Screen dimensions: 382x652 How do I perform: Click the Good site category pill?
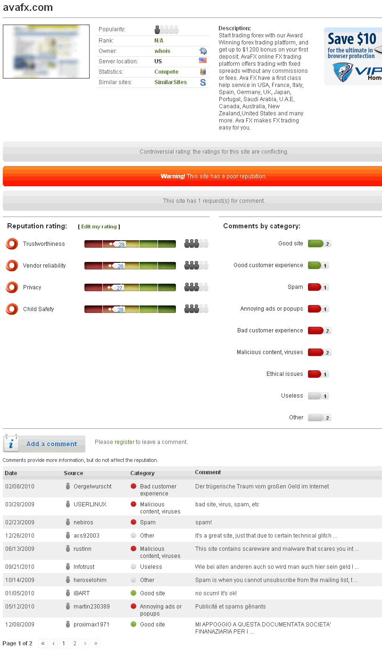click(319, 243)
